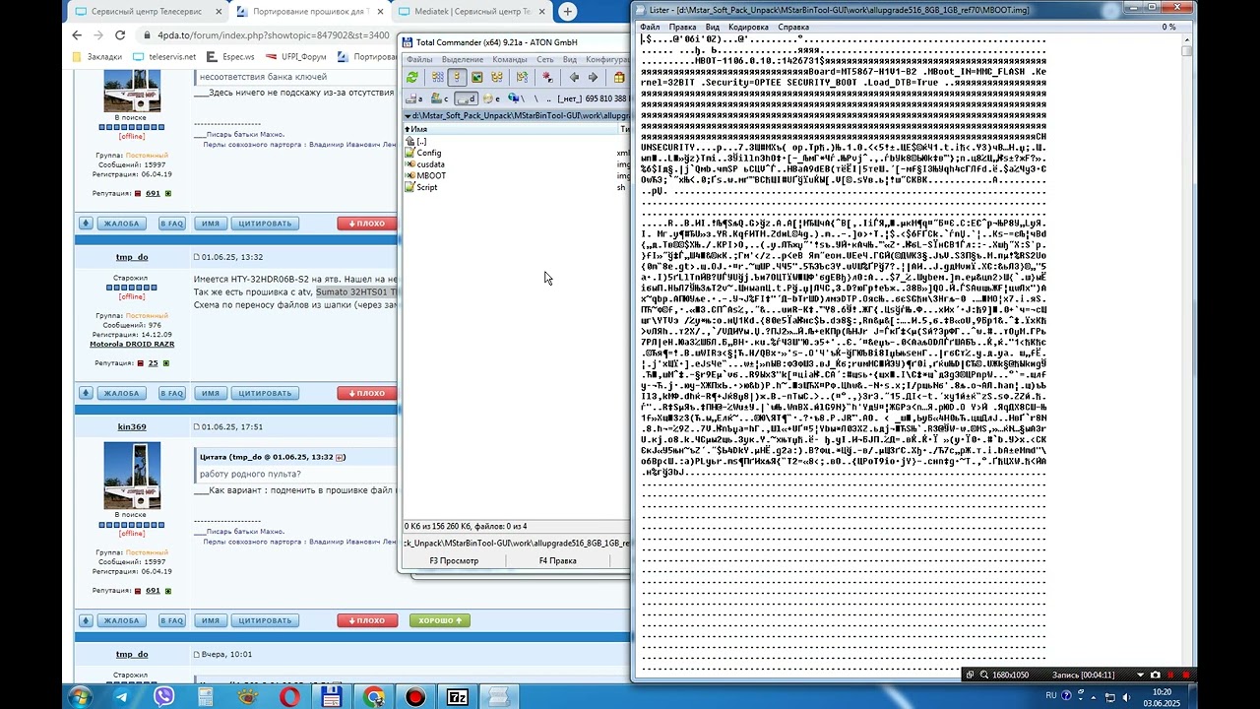Image resolution: width=1260 pixels, height=709 pixels.
Task: Go forward with Total Commander's right arrow
Action: coord(593,77)
